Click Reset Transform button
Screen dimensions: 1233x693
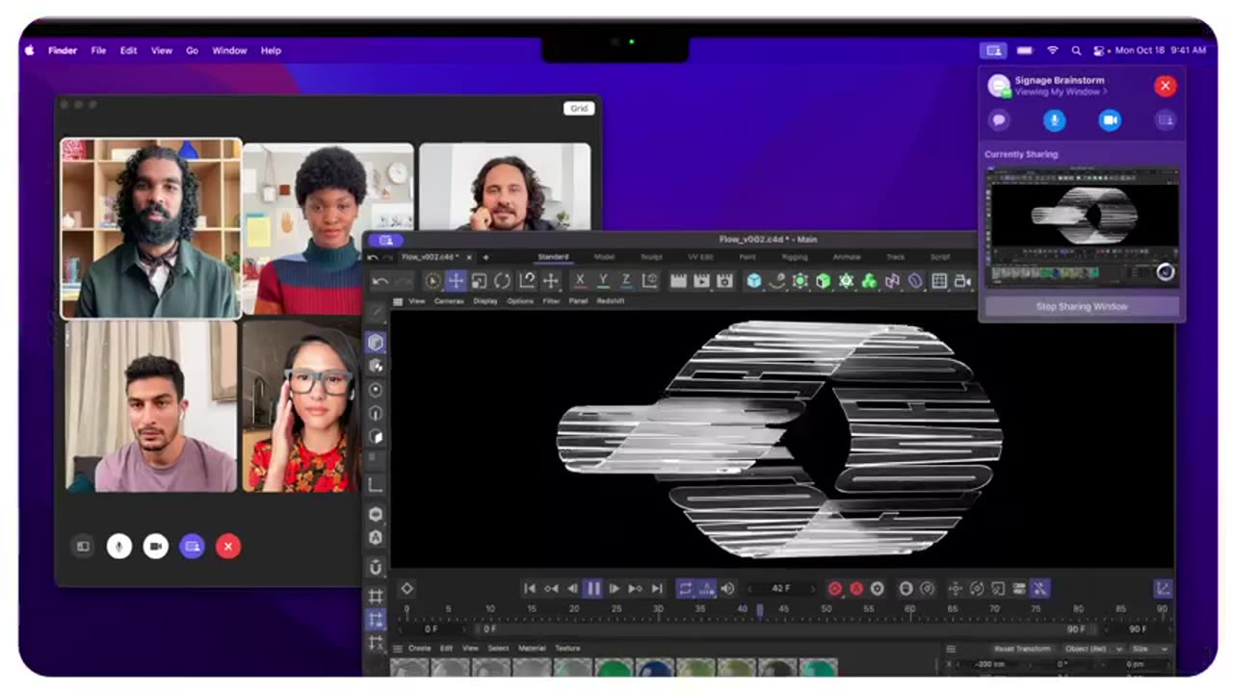(1022, 649)
